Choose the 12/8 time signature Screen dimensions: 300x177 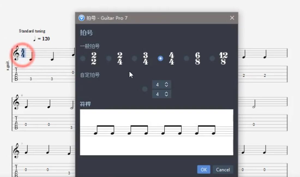(x=212, y=58)
